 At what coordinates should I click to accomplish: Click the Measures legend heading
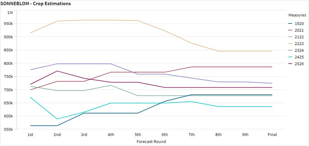point(297,15)
